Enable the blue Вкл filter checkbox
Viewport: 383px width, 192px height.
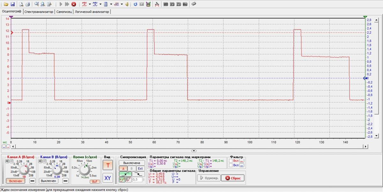click(x=231, y=165)
